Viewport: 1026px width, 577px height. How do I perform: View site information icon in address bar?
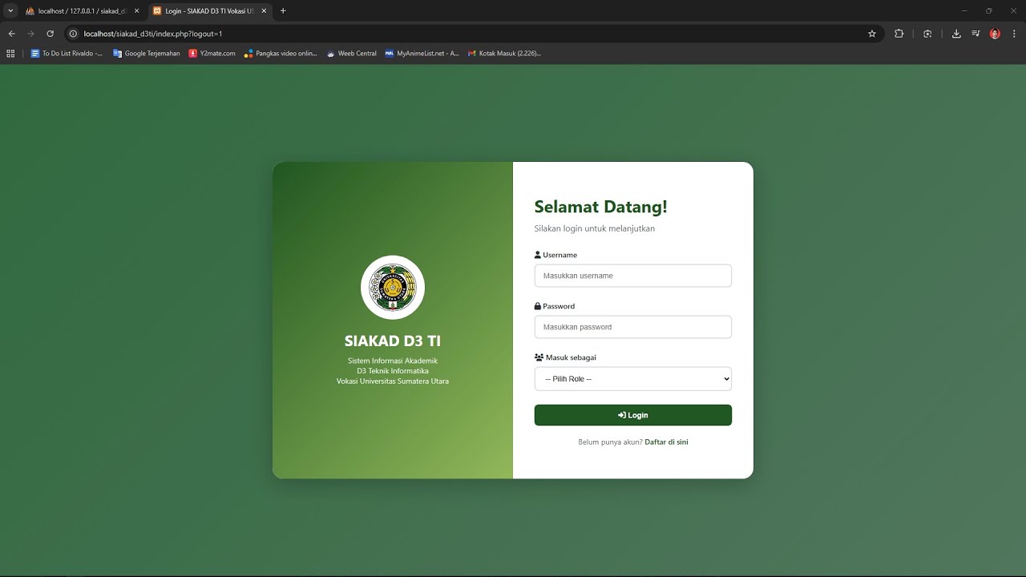tap(73, 34)
